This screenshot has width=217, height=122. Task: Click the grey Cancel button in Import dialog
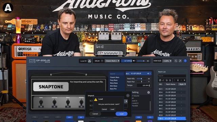pos(95,114)
